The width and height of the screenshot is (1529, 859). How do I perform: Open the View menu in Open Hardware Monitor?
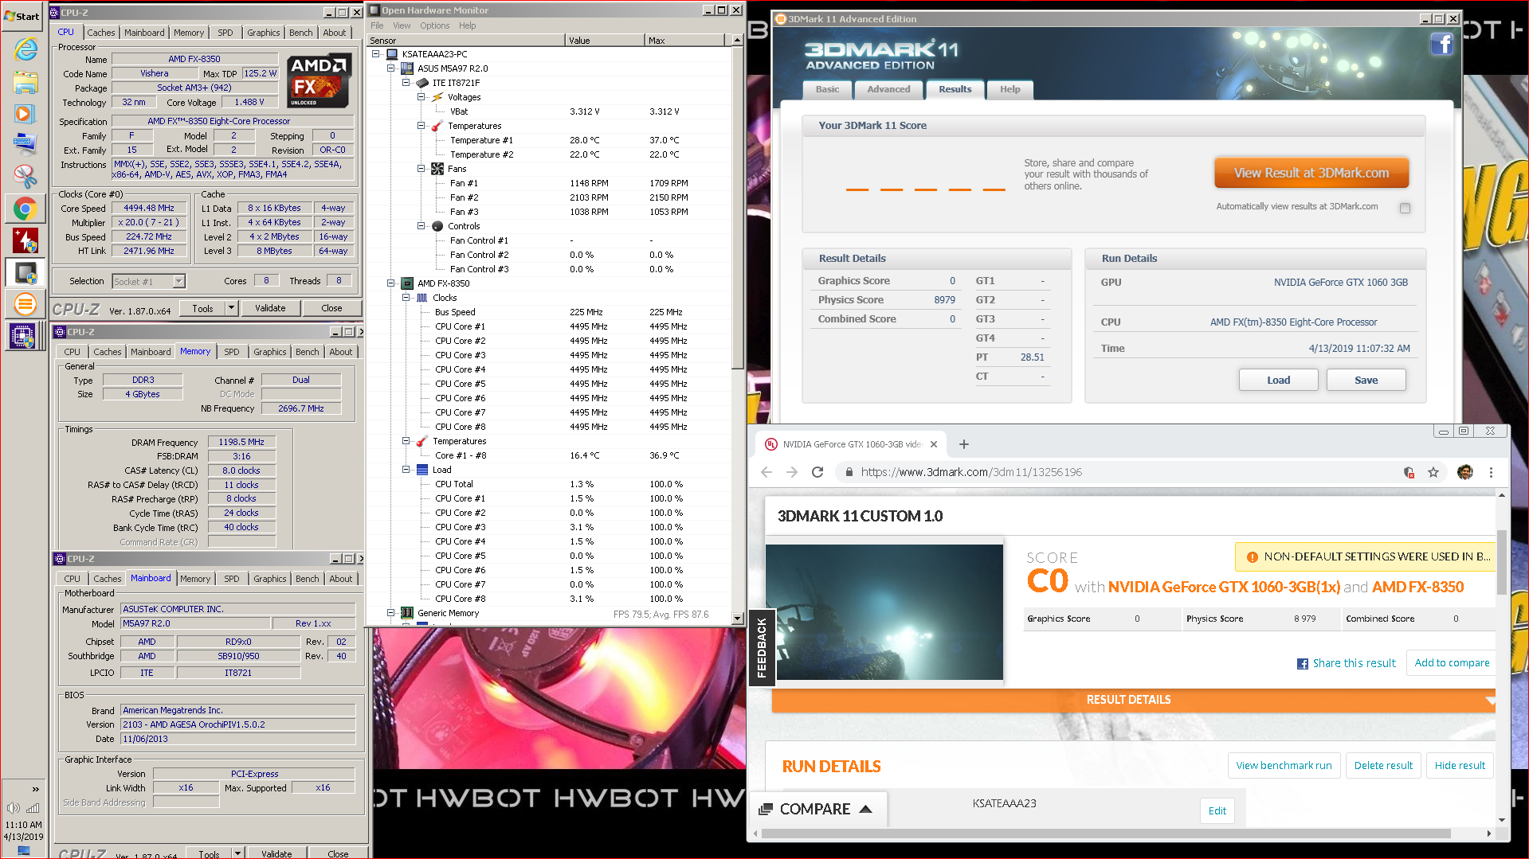(x=402, y=25)
